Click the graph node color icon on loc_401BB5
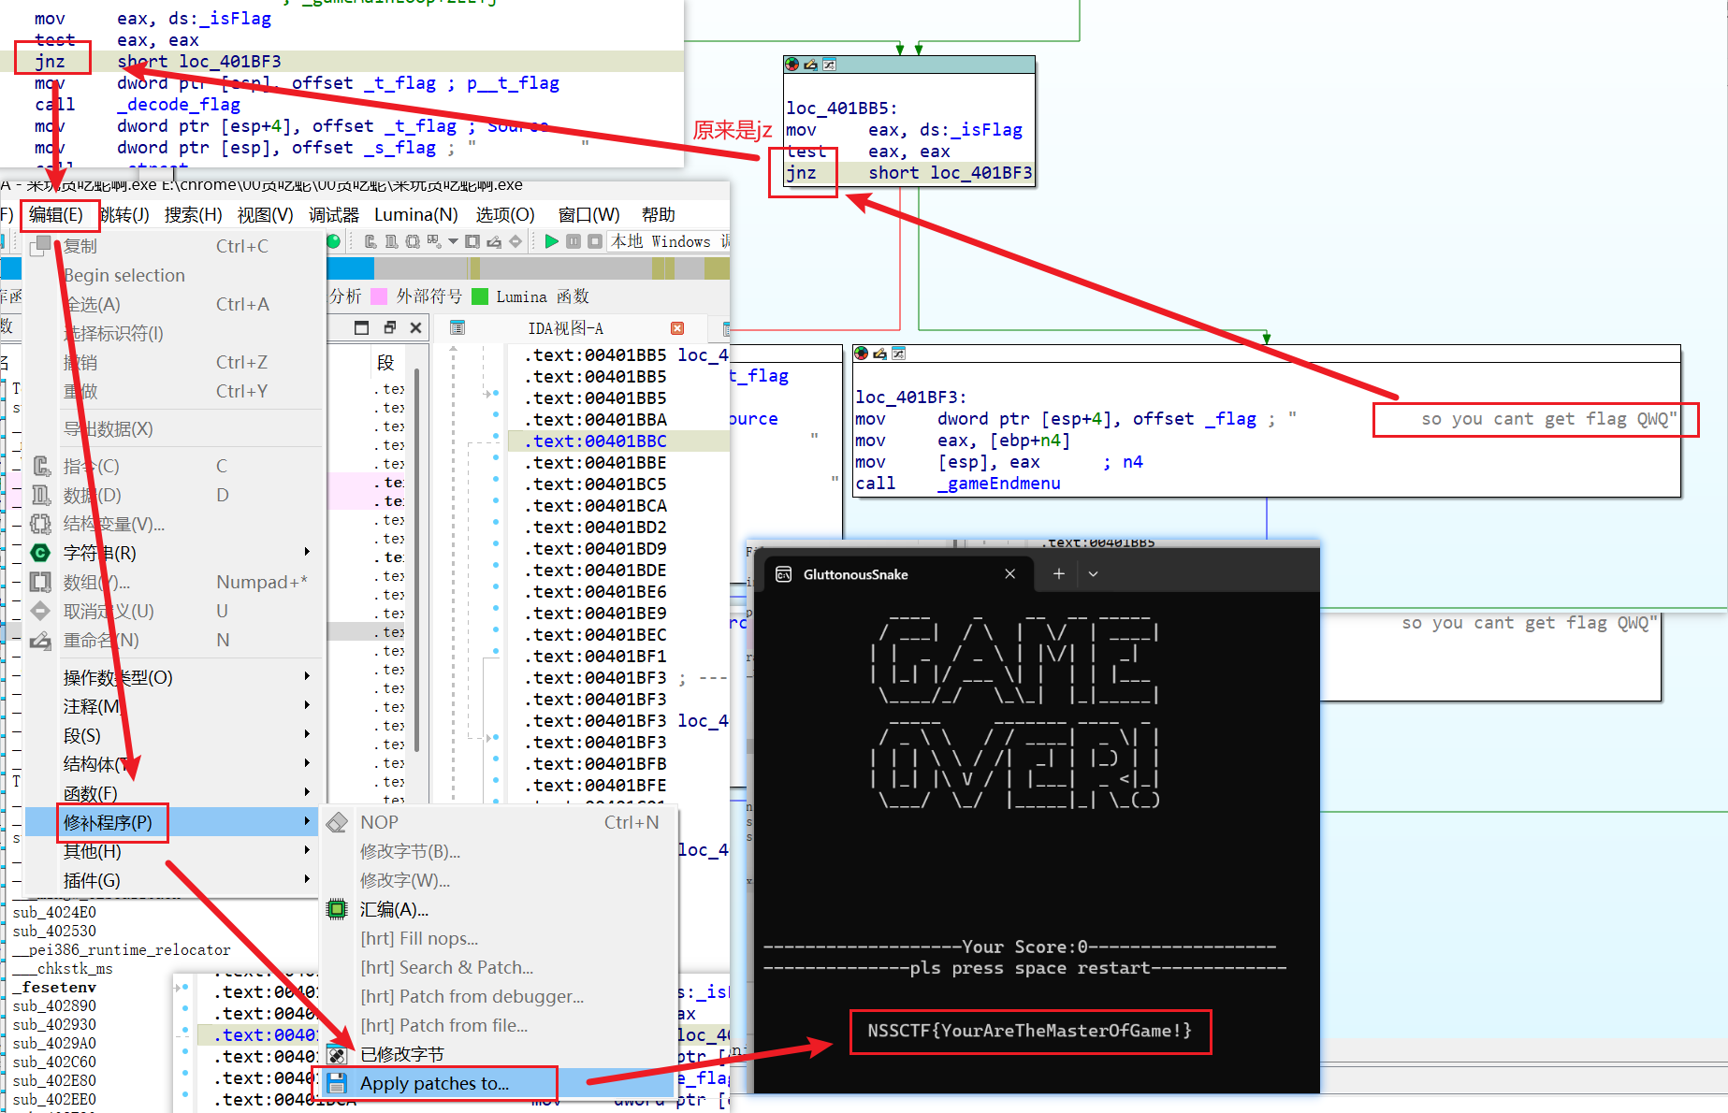1728x1113 pixels. [x=792, y=65]
